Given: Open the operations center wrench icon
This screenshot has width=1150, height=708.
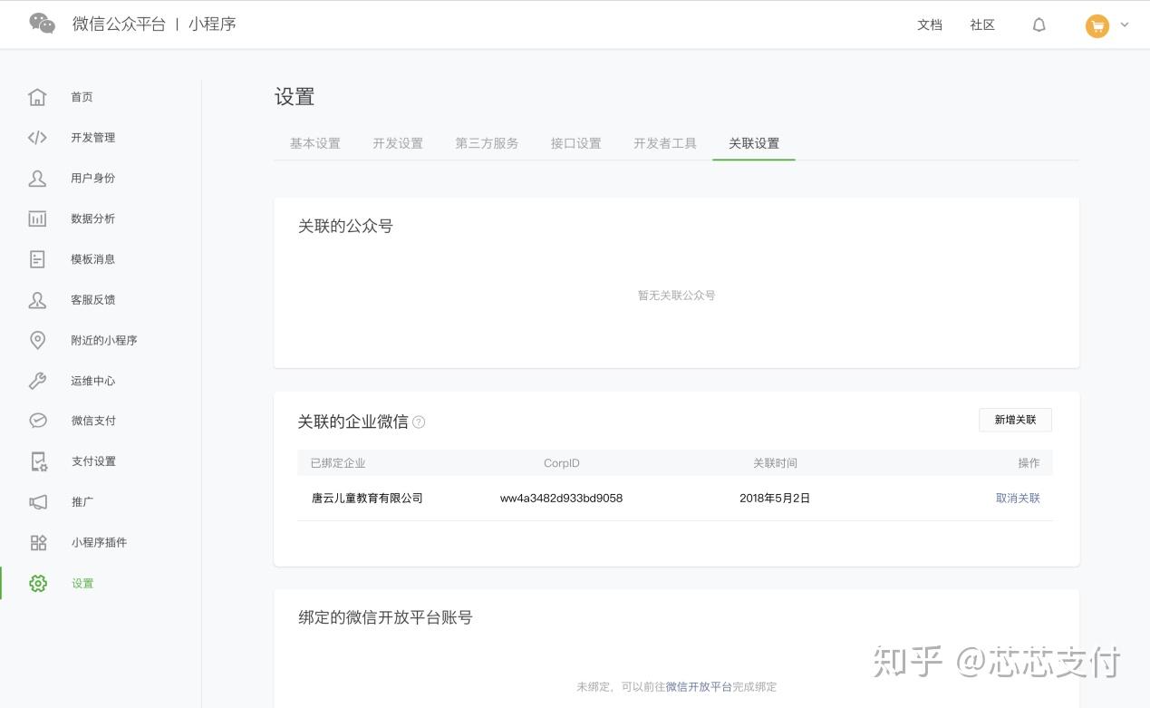Looking at the screenshot, I should (x=37, y=381).
